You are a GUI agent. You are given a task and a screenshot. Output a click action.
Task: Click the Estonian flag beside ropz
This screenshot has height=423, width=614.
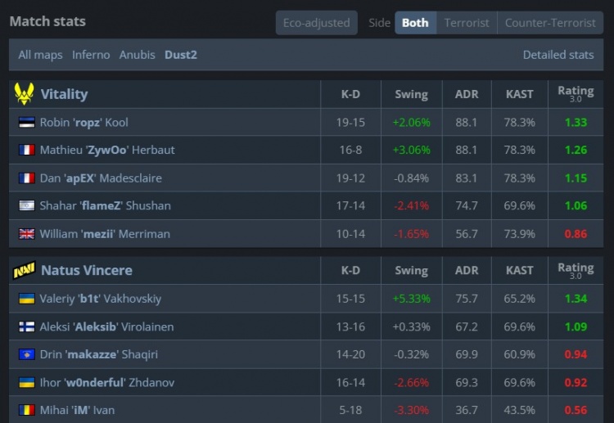pyautogui.click(x=26, y=123)
